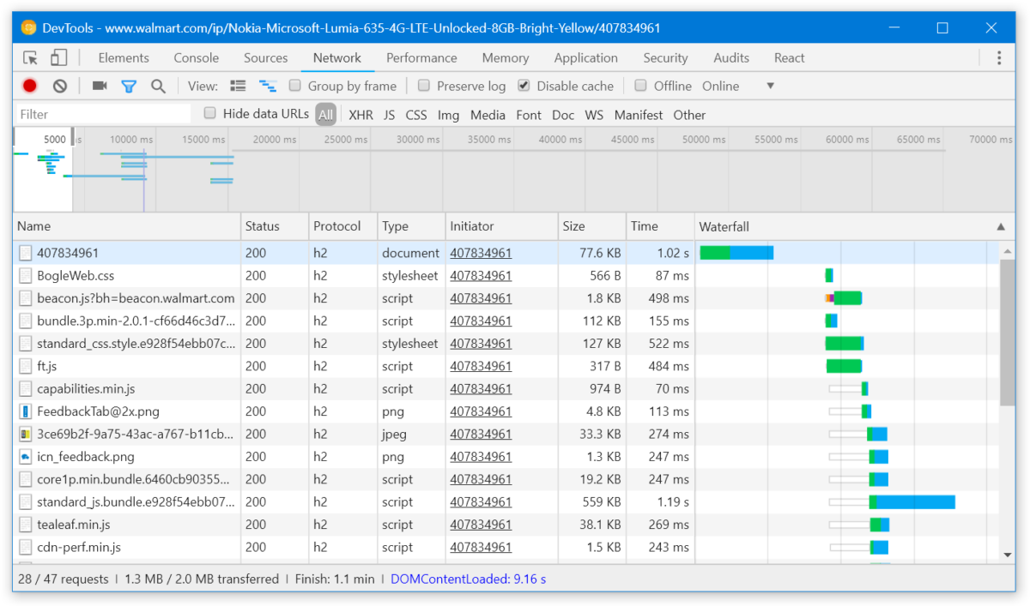
Task: Click the 407834961 initiator link for BogleWeb.css
Action: tap(481, 275)
